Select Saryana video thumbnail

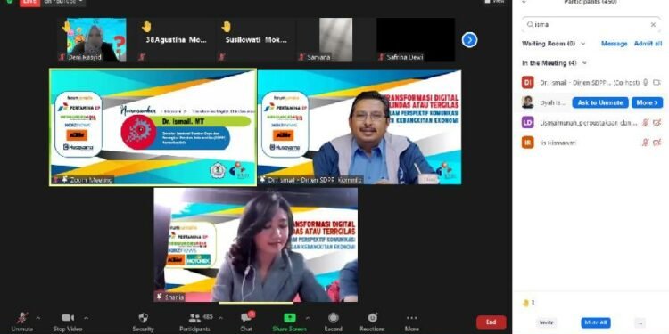(334, 39)
